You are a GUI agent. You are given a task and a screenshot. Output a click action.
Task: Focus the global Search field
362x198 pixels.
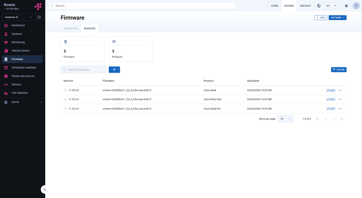pyautogui.click(x=142, y=6)
